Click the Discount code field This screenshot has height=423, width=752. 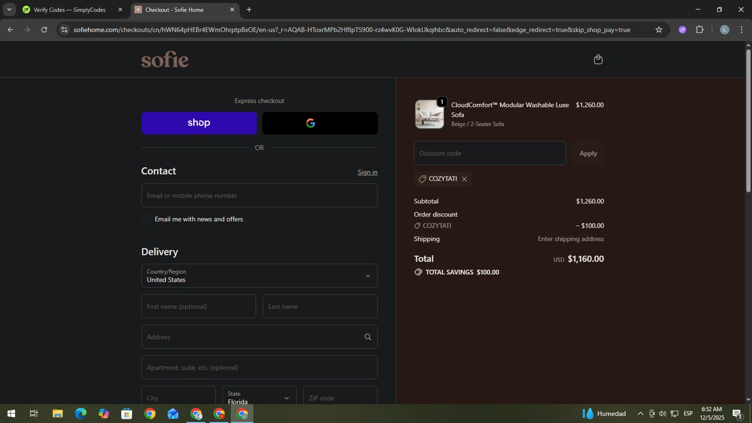pyautogui.click(x=490, y=153)
